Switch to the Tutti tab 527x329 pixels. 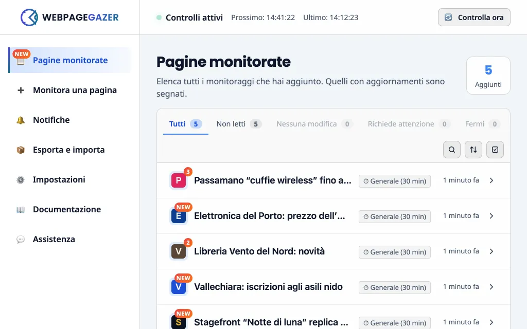point(185,124)
